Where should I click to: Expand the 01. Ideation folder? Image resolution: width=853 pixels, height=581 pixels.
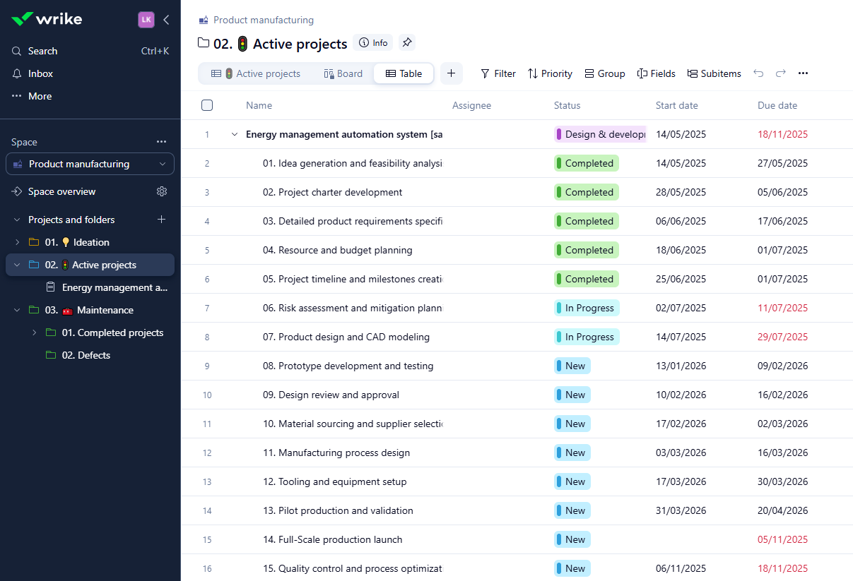point(18,241)
